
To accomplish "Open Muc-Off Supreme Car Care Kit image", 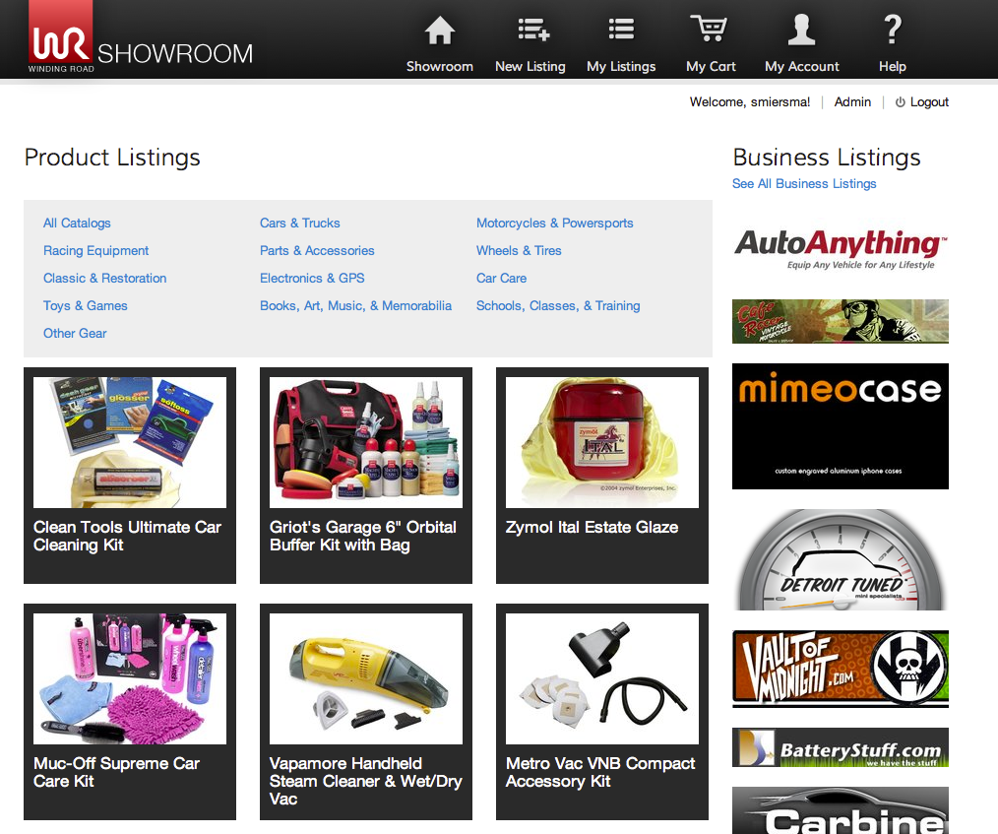I will [x=130, y=678].
